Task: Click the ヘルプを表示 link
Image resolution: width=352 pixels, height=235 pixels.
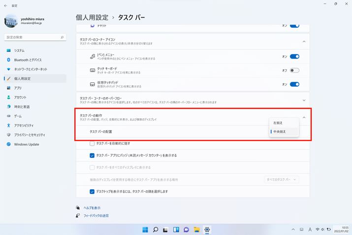Action: (x=92, y=208)
